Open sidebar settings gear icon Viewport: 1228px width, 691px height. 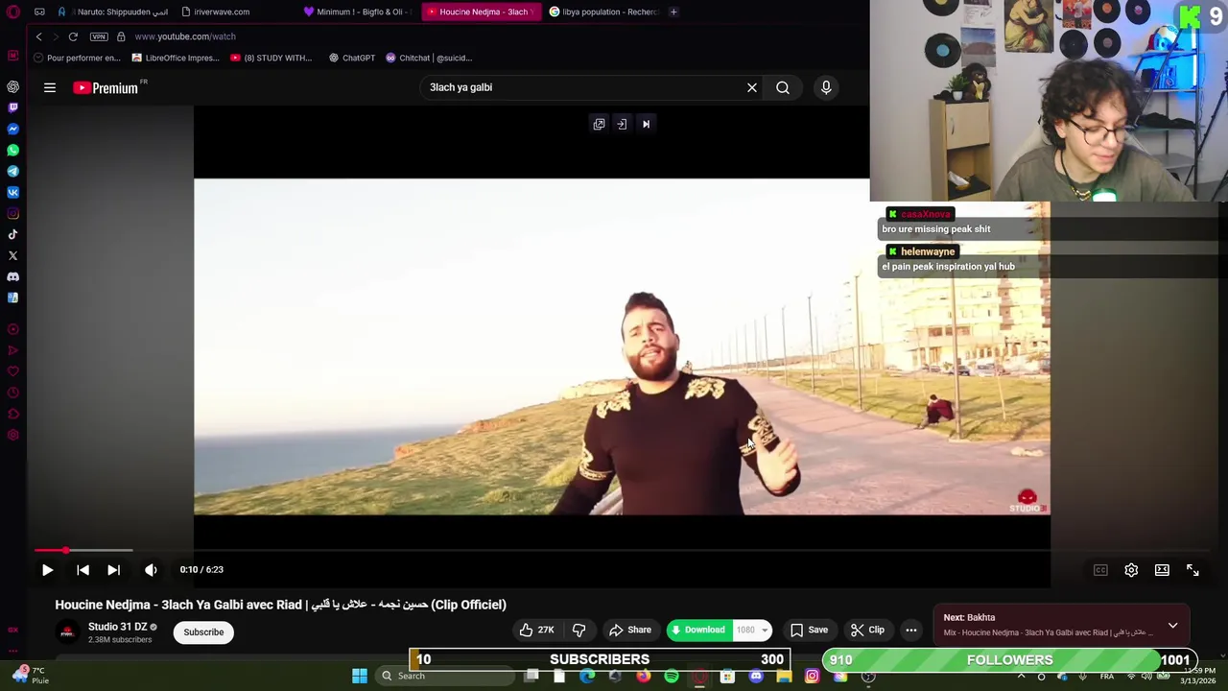tap(12, 435)
